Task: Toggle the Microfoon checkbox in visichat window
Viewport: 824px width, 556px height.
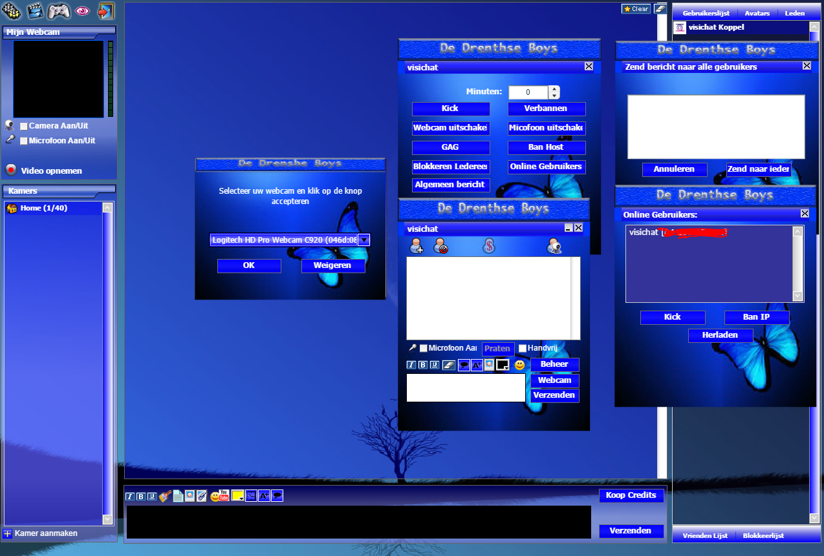Action: (424, 348)
